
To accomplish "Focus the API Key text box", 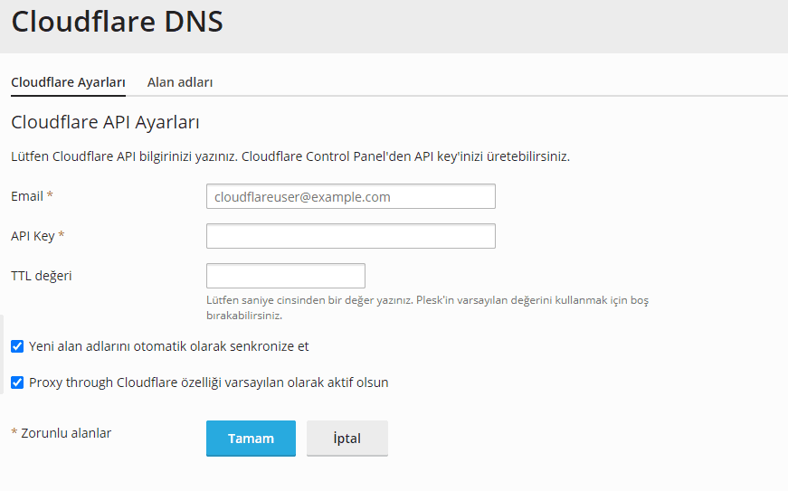I will pos(350,236).
